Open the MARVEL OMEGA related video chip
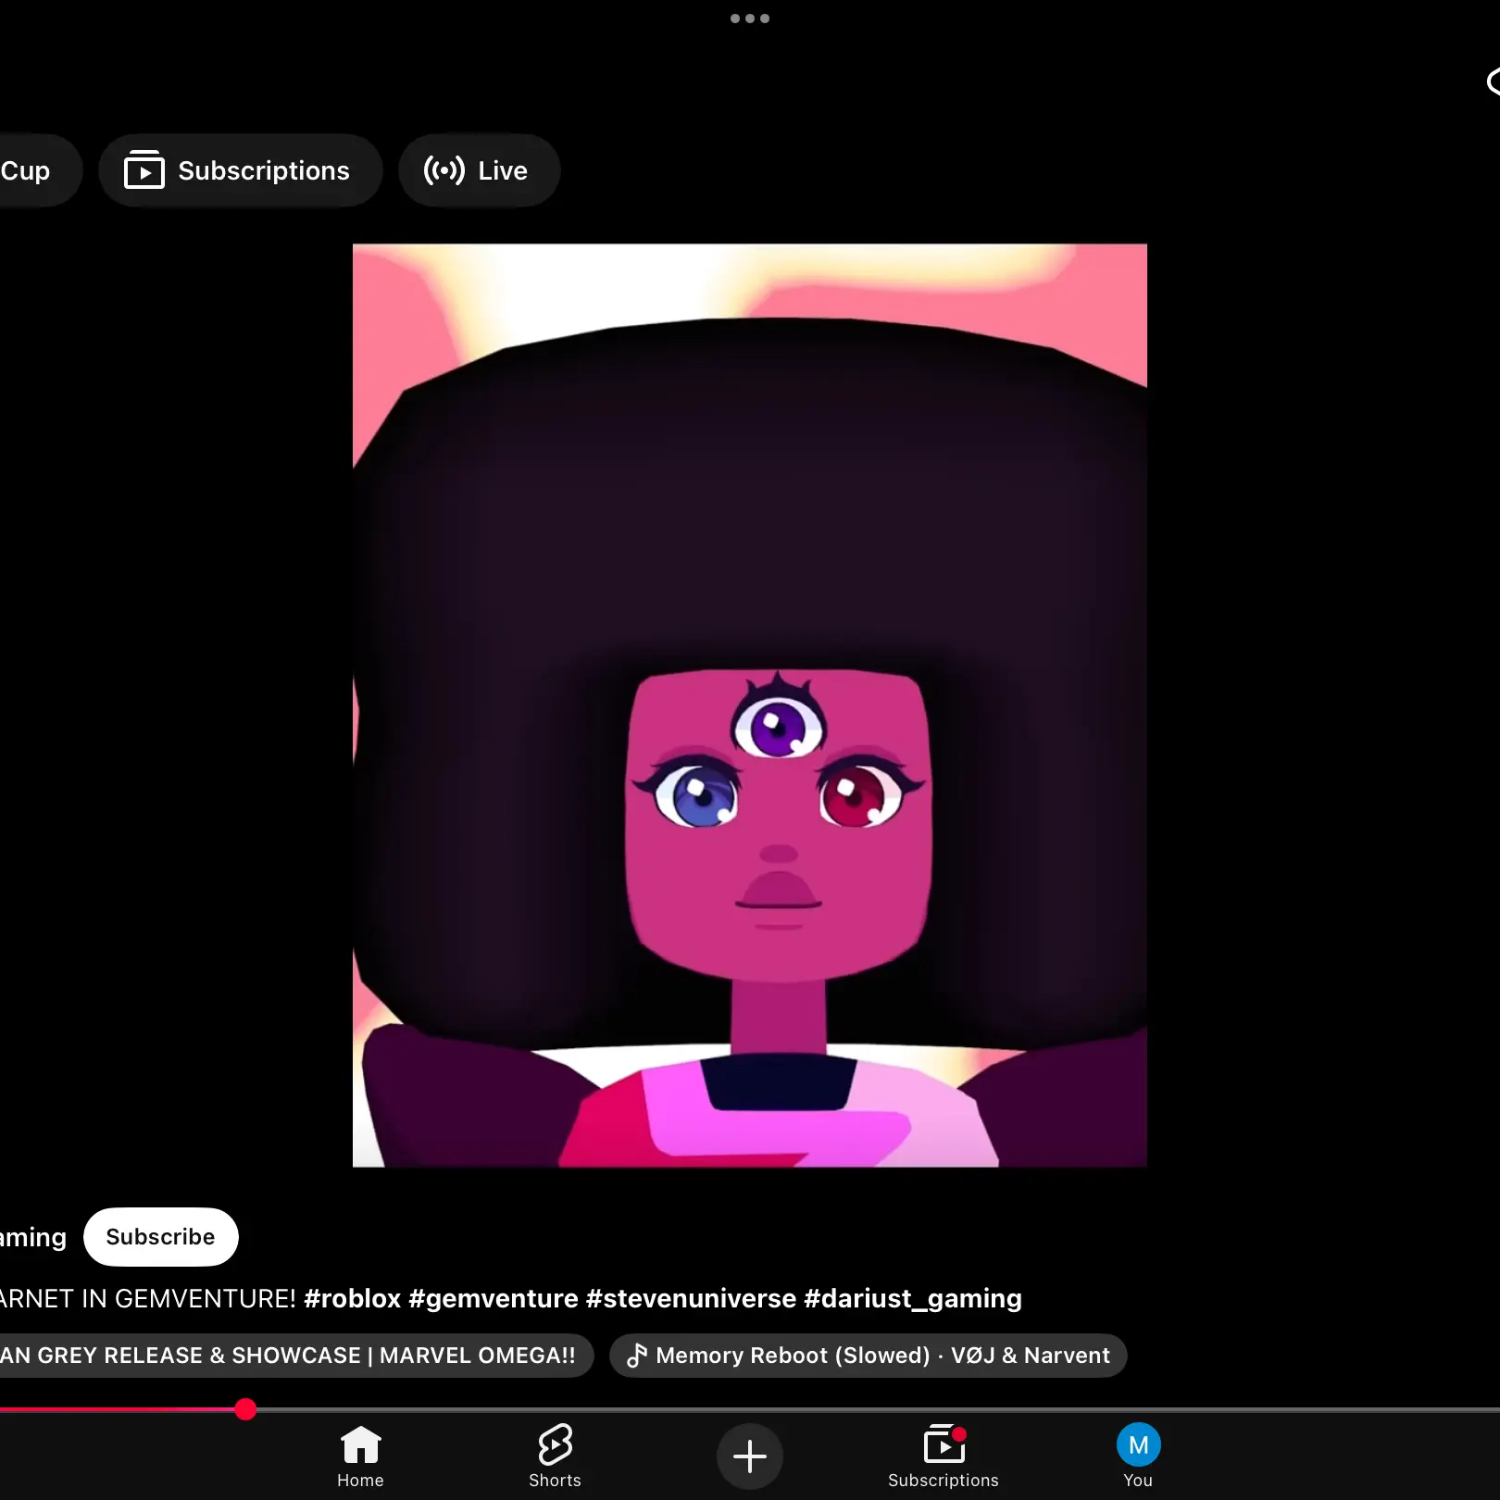Image resolution: width=1500 pixels, height=1500 pixels. 294,1356
